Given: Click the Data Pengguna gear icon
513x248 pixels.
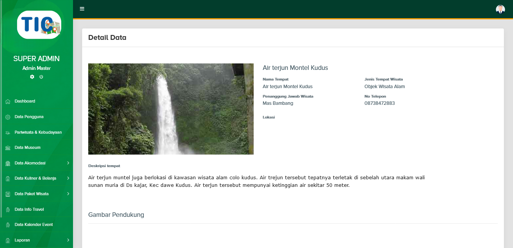Looking at the screenshot, I should [8, 117].
